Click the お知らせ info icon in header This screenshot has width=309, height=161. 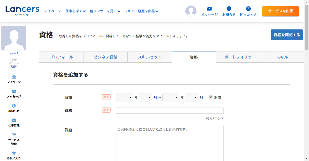click(229, 9)
